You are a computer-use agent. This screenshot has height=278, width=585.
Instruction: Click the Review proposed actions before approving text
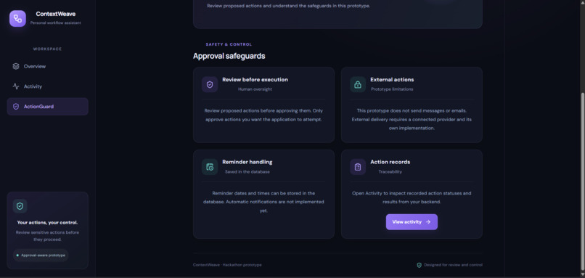(263, 115)
